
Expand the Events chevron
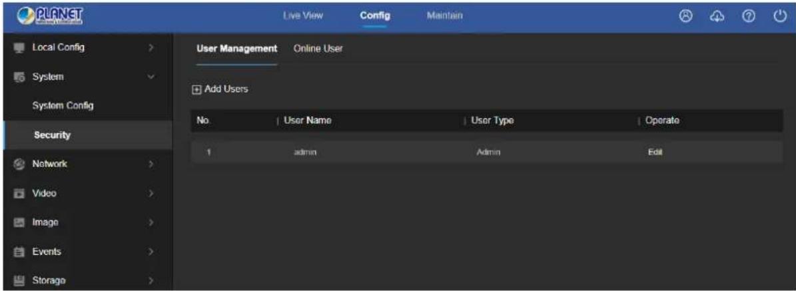pyautogui.click(x=151, y=252)
